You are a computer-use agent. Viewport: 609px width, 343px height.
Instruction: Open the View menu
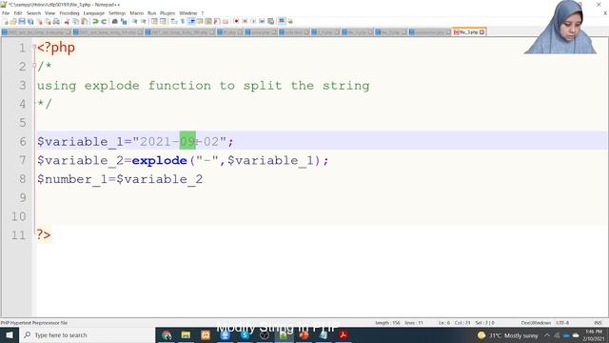click(49, 13)
